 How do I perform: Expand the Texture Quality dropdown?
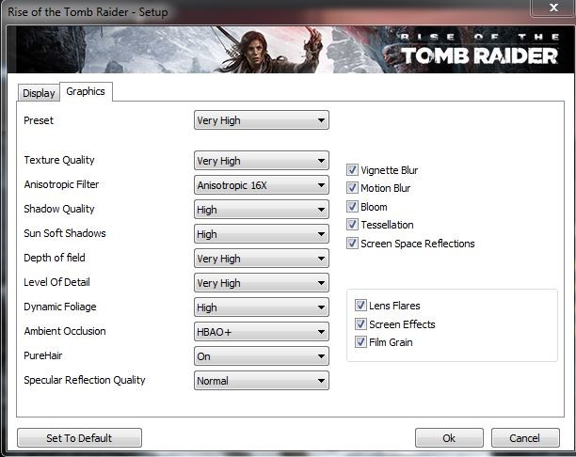[261, 161]
